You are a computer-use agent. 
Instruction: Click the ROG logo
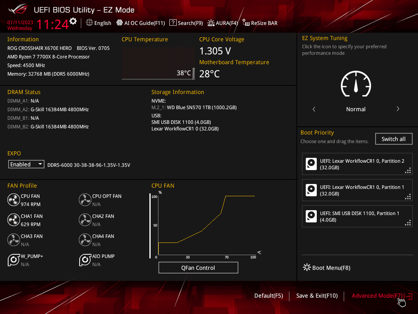pos(18,9)
